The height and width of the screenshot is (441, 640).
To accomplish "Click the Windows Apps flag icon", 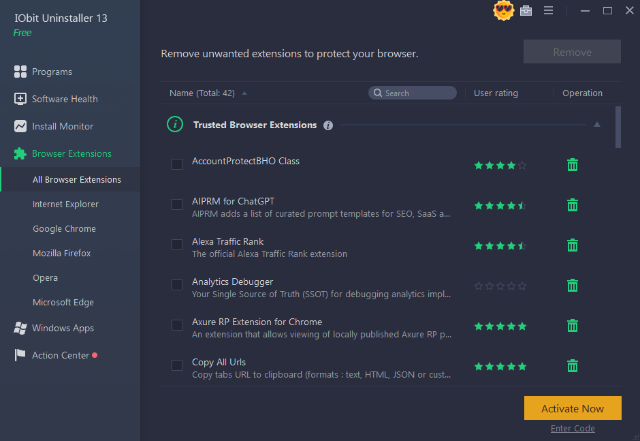I will (20, 329).
